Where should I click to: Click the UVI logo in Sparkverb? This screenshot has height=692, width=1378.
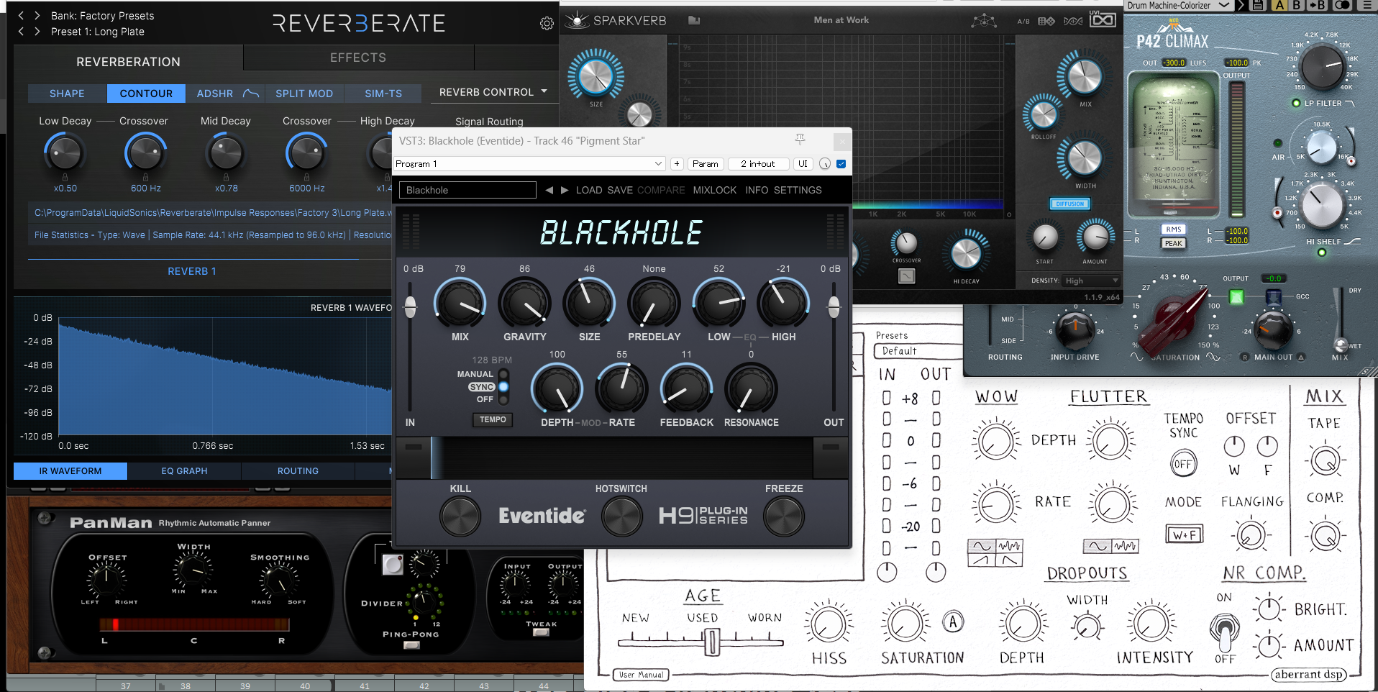pos(1103,20)
